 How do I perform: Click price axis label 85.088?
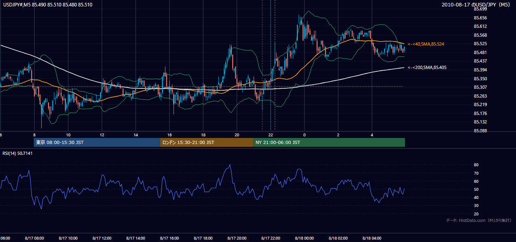coord(480,131)
